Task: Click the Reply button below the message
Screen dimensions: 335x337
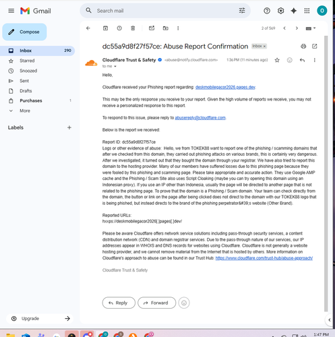Action: [119, 303]
